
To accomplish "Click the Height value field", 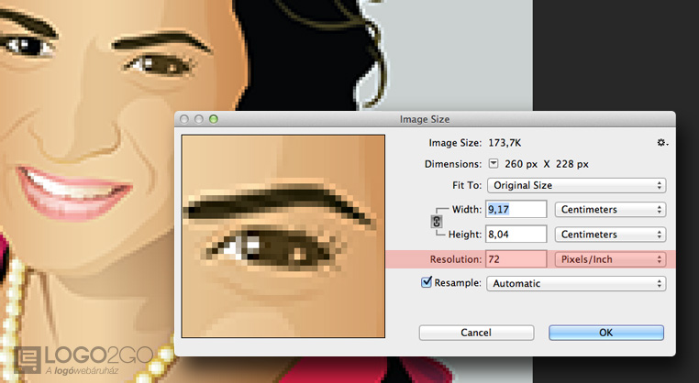I will point(516,235).
